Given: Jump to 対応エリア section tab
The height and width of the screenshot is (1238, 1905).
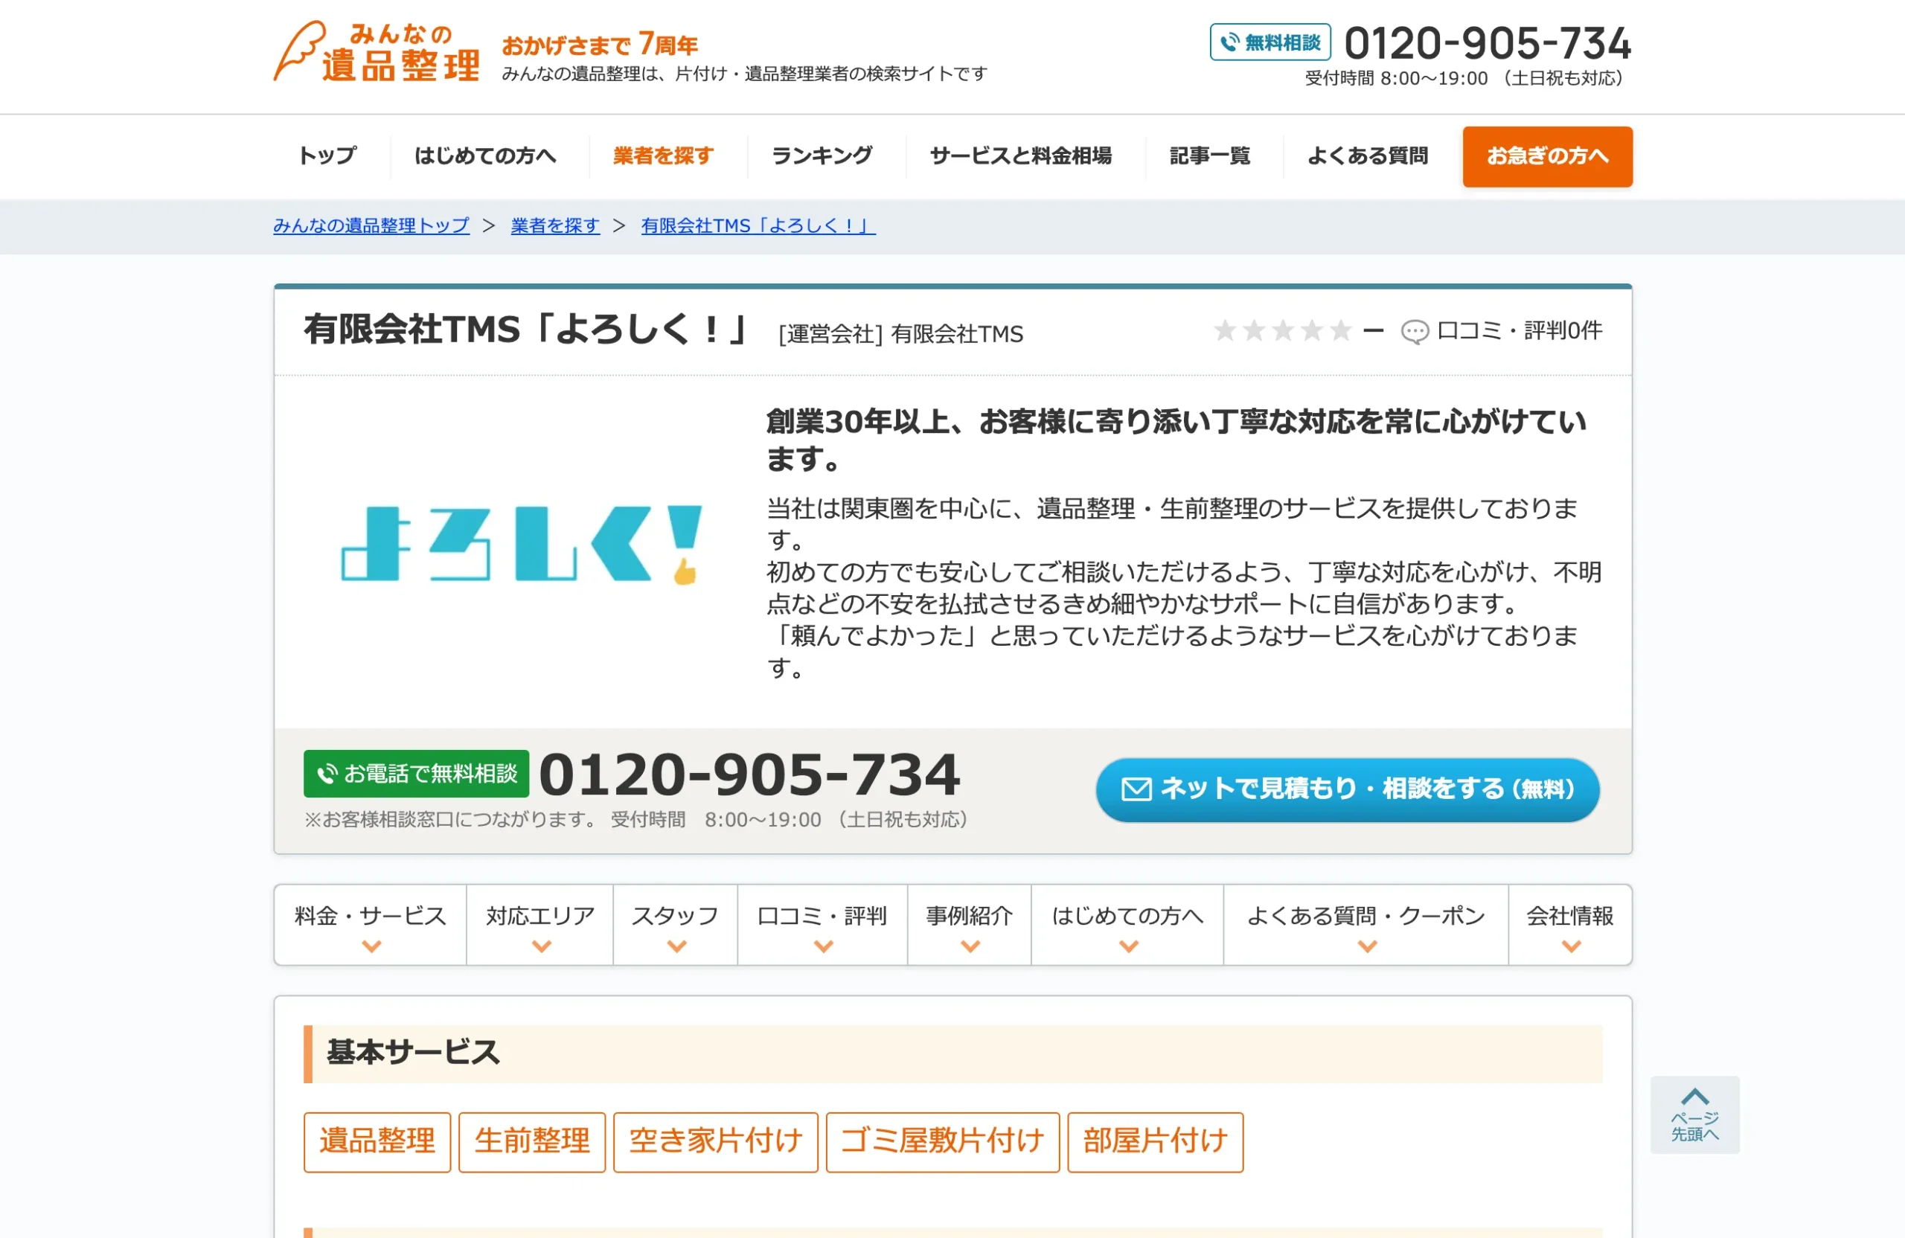Looking at the screenshot, I should [540, 925].
